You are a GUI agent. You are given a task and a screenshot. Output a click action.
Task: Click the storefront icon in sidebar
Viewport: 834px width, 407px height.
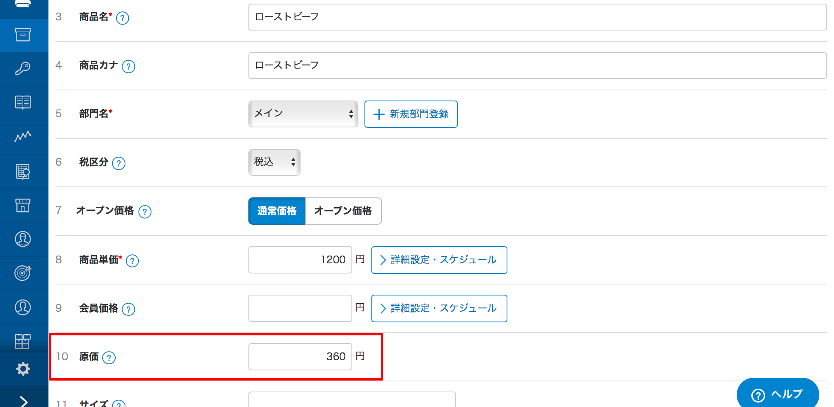point(23,205)
